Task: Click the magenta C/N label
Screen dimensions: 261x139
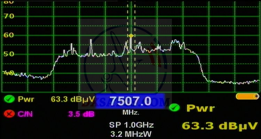Action: (25, 114)
